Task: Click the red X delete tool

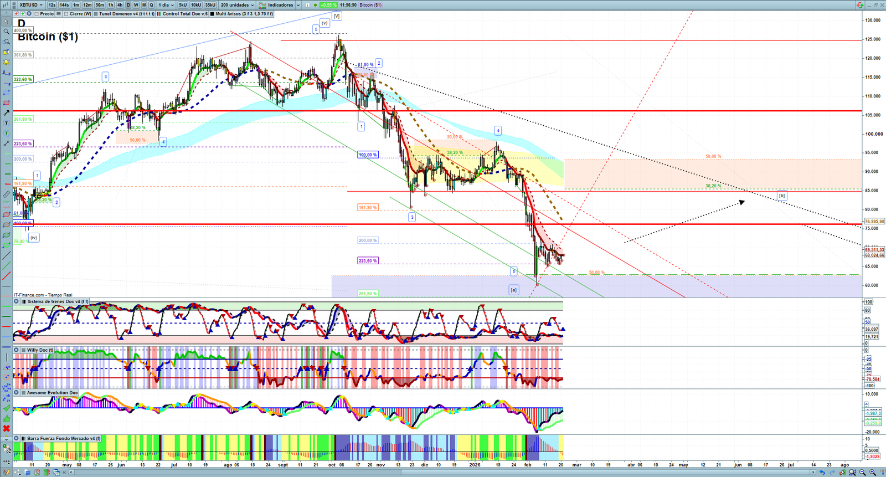Action: pyautogui.click(x=6, y=428)
